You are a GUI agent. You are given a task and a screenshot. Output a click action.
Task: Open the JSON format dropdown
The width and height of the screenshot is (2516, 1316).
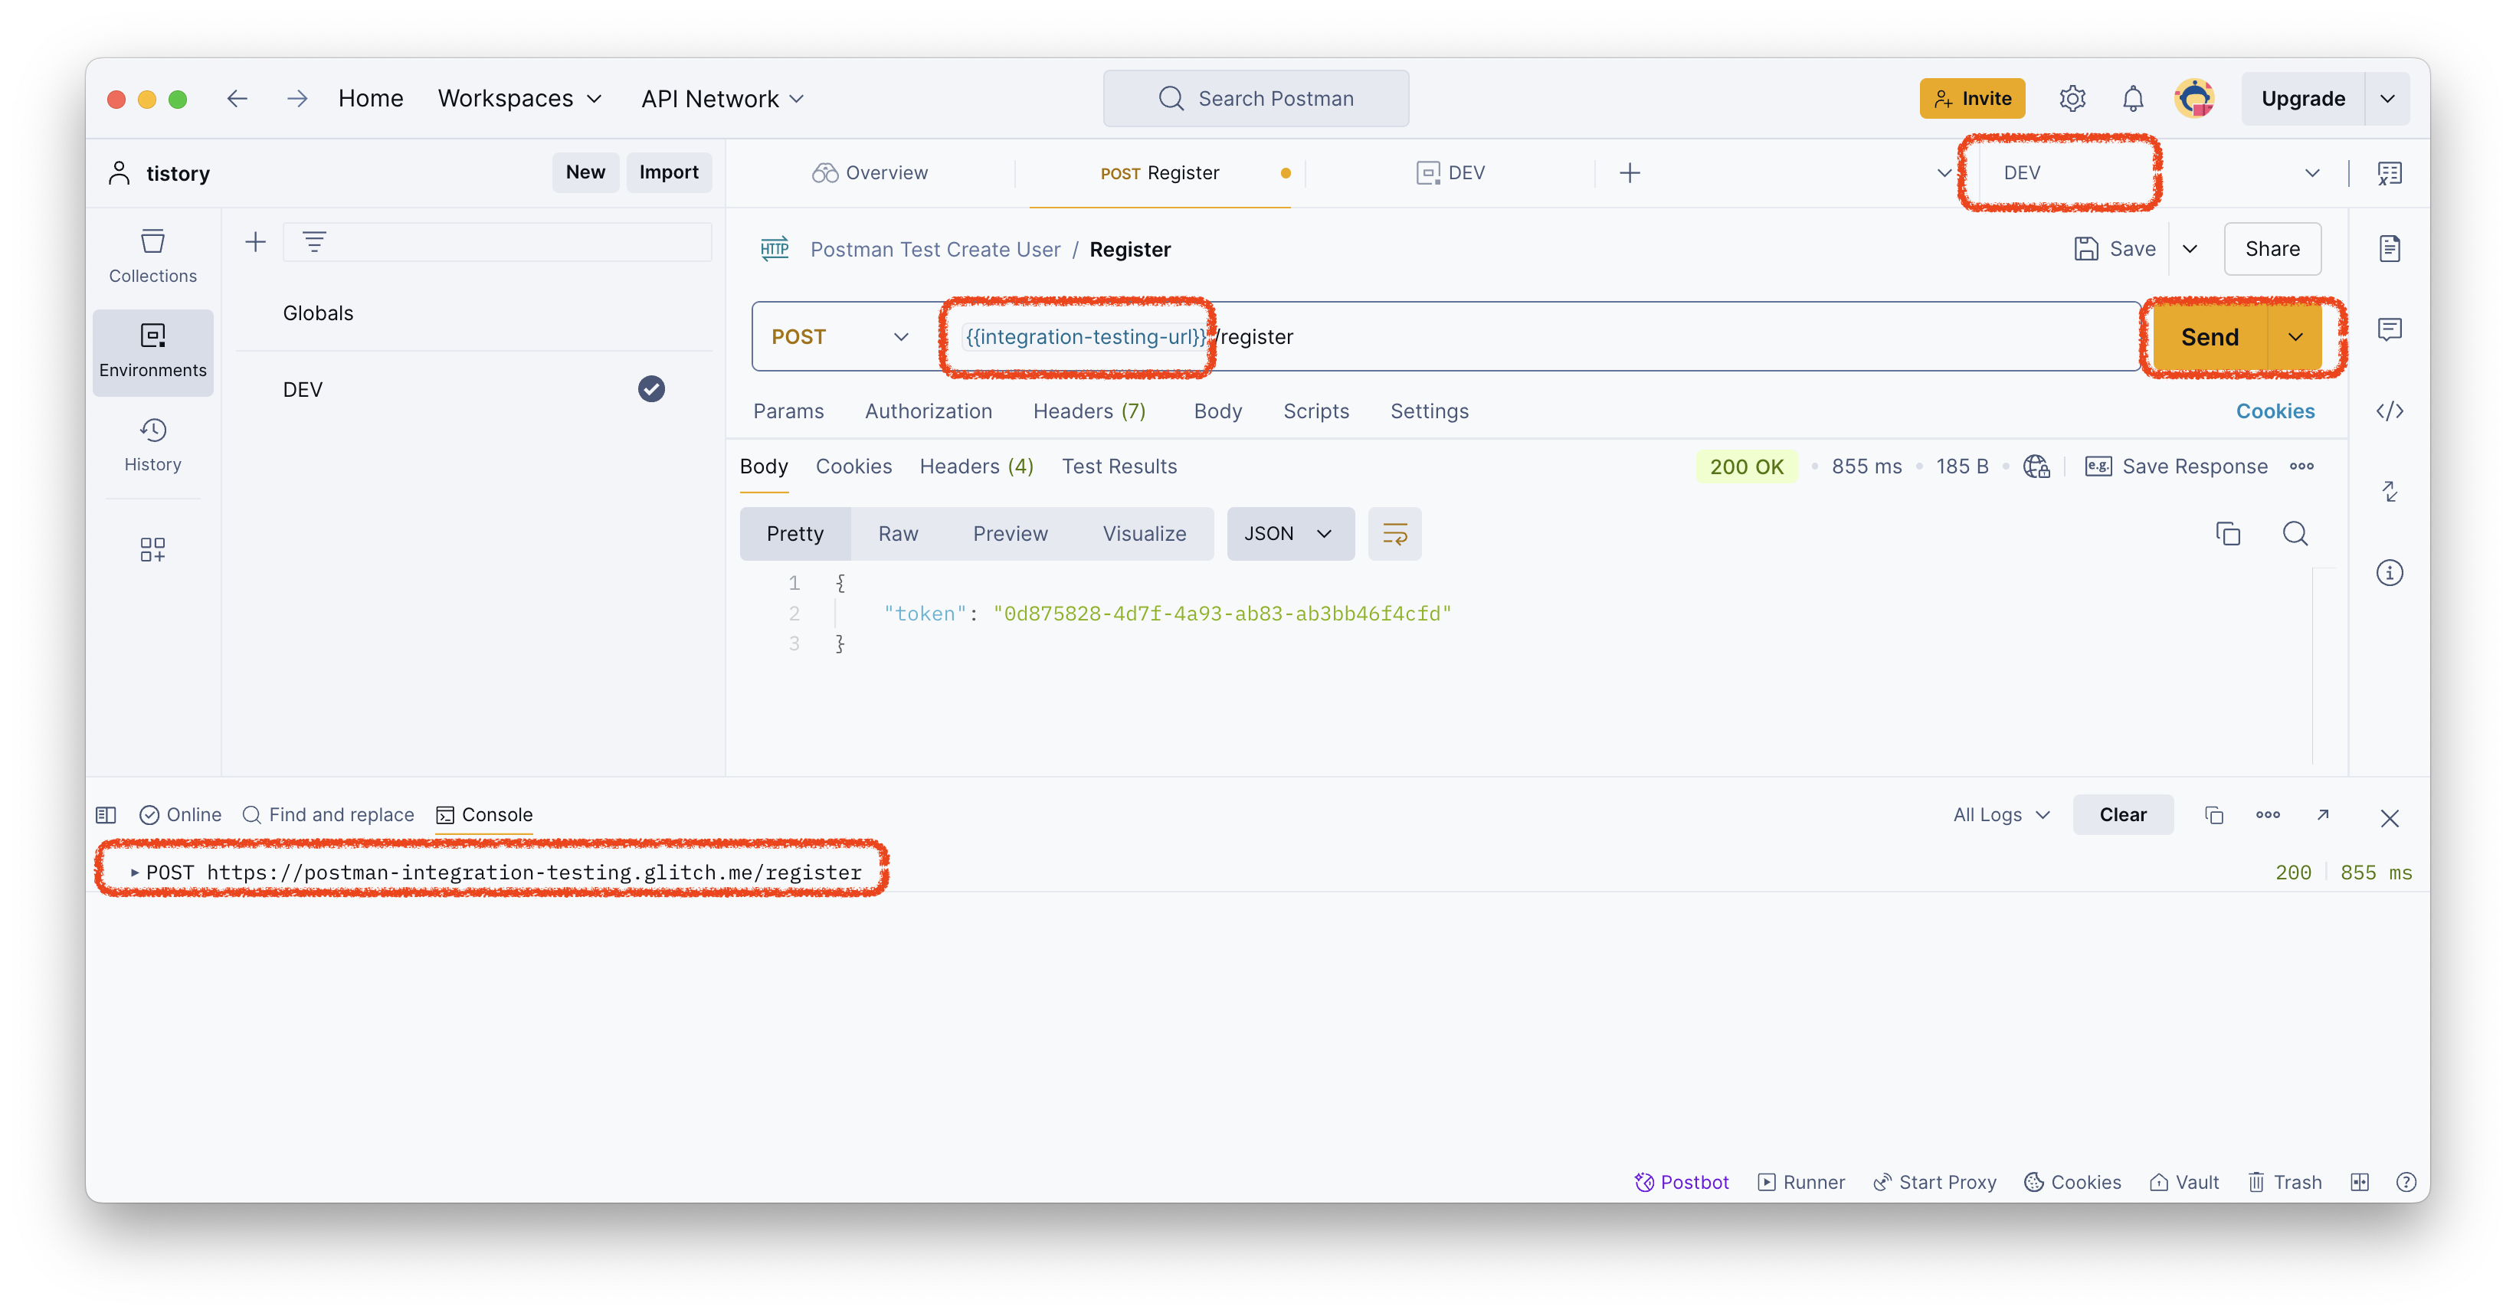point(1289,533)
